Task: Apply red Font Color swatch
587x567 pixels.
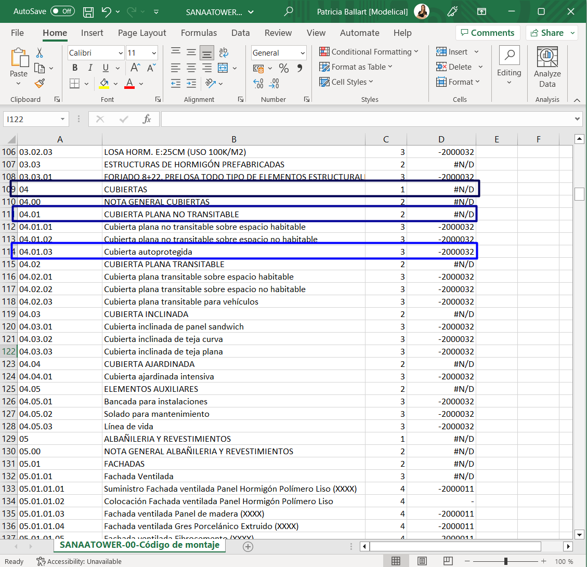Action: click(129, 84)
